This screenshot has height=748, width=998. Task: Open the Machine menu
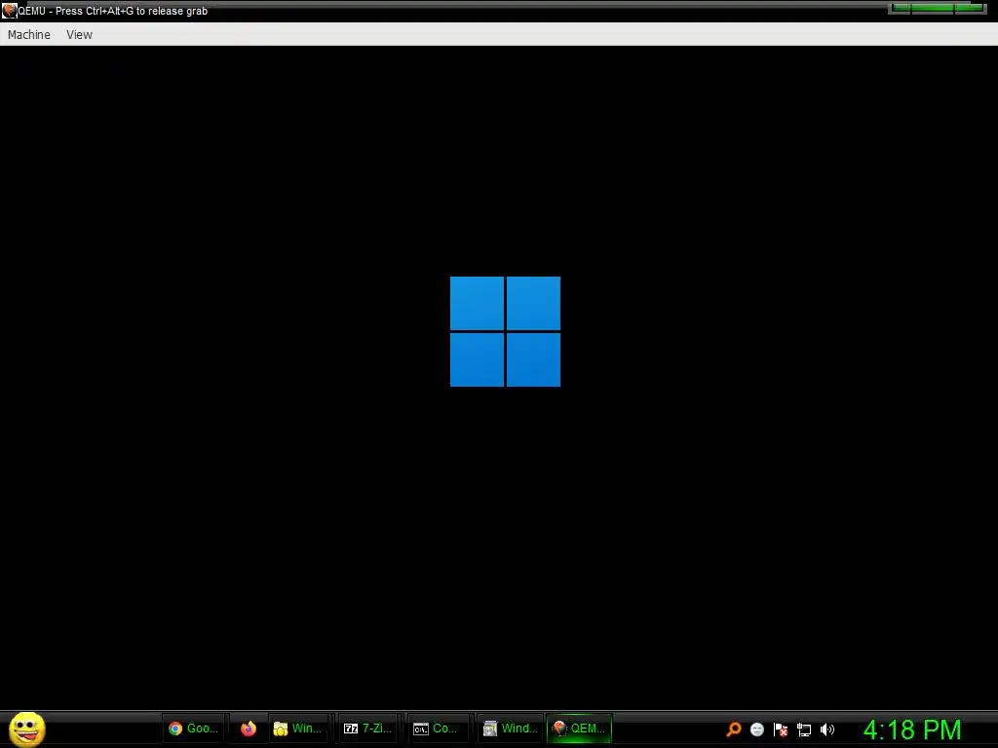click(28, 34)
